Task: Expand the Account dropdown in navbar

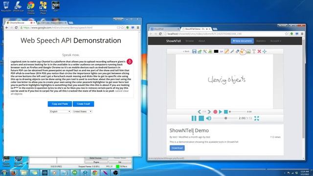Action: point(276,41)
